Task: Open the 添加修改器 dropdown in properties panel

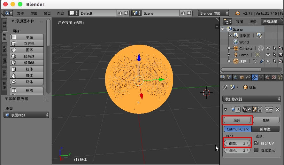Action: tap(251, 99)
